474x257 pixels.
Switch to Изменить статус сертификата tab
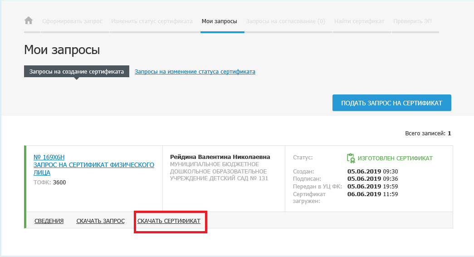[152, 21]
